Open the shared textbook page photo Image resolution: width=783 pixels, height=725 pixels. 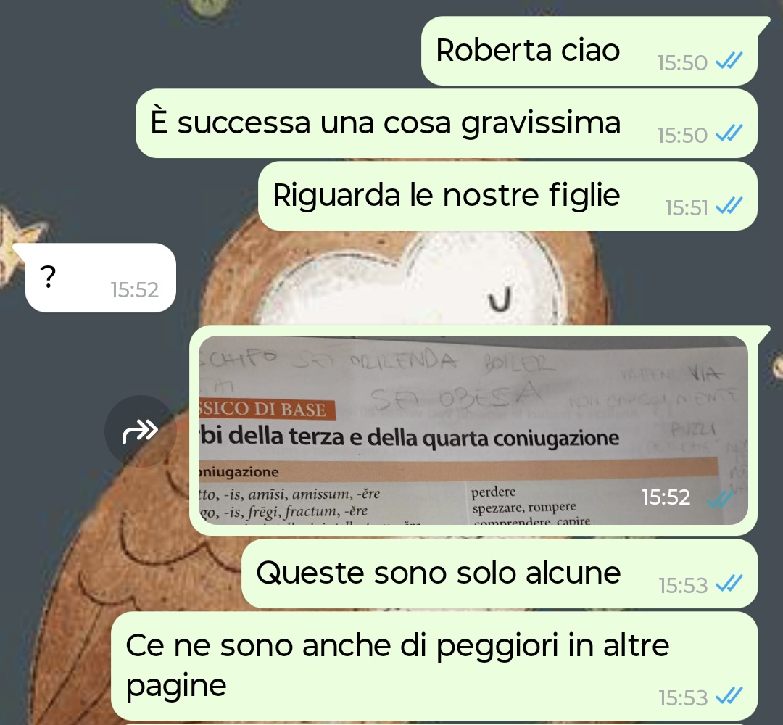pos(473,430)
